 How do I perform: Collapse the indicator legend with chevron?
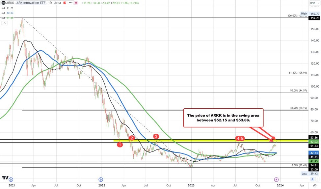pyautogui.click(x=5, y=23)
